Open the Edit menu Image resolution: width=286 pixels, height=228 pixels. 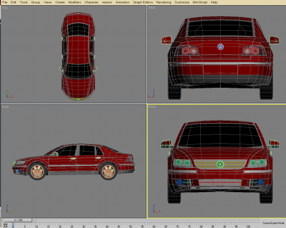(x=13, y=2)
